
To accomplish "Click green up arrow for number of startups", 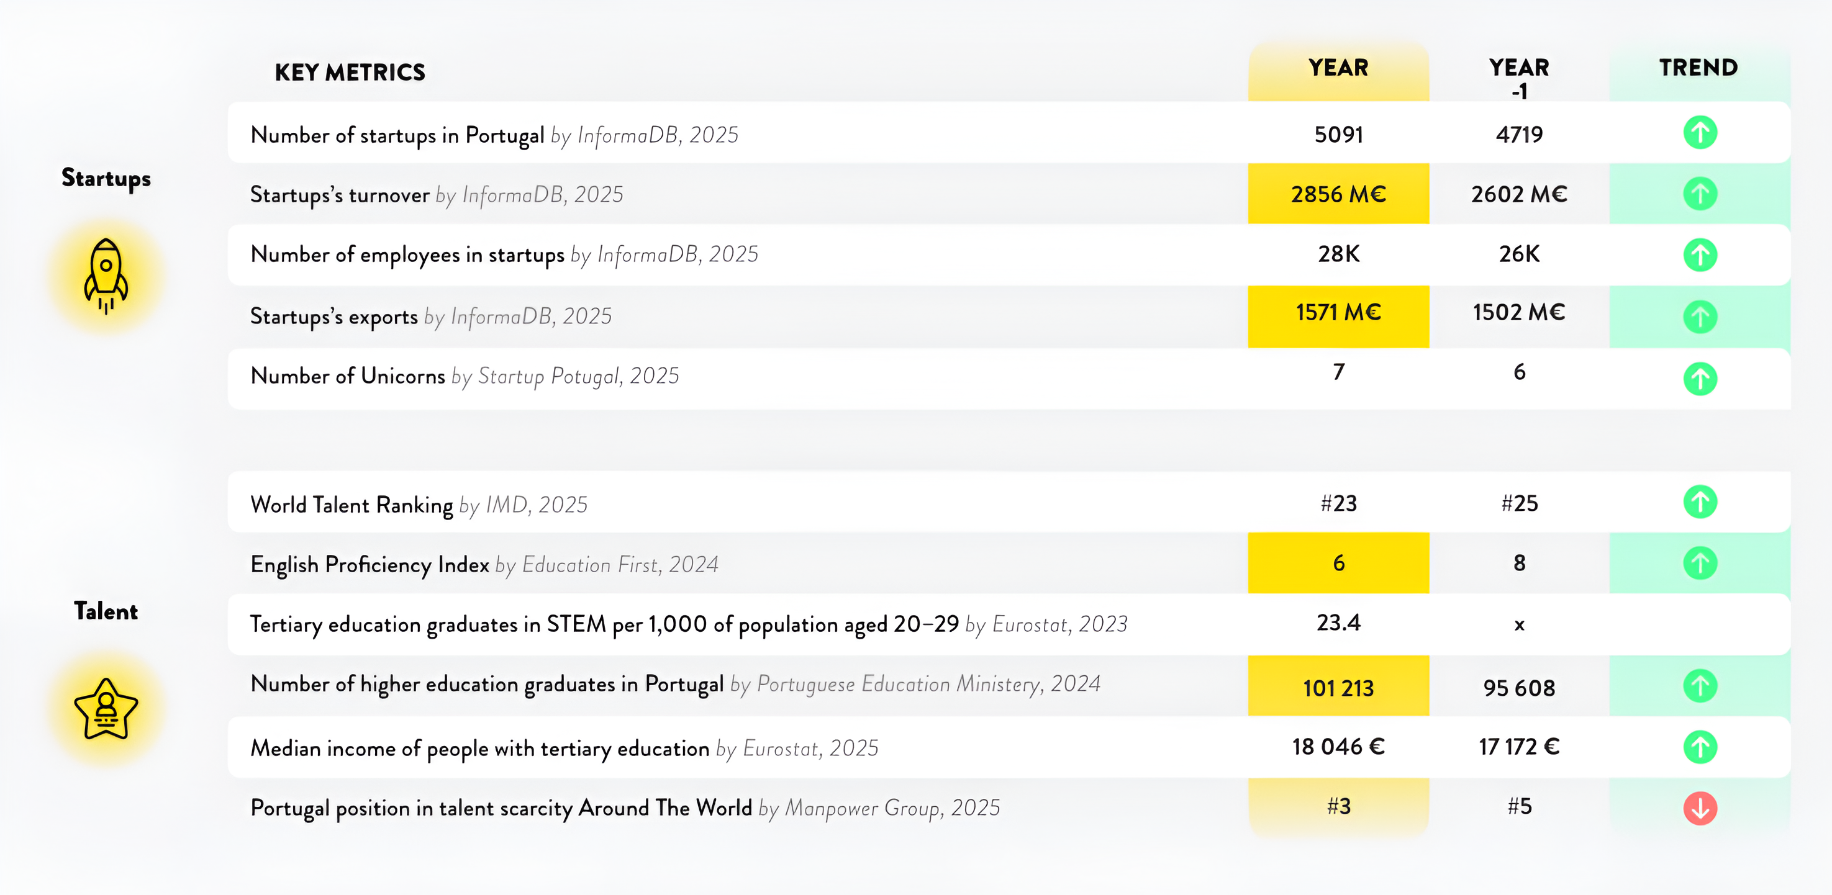I will click(1700, 133).
